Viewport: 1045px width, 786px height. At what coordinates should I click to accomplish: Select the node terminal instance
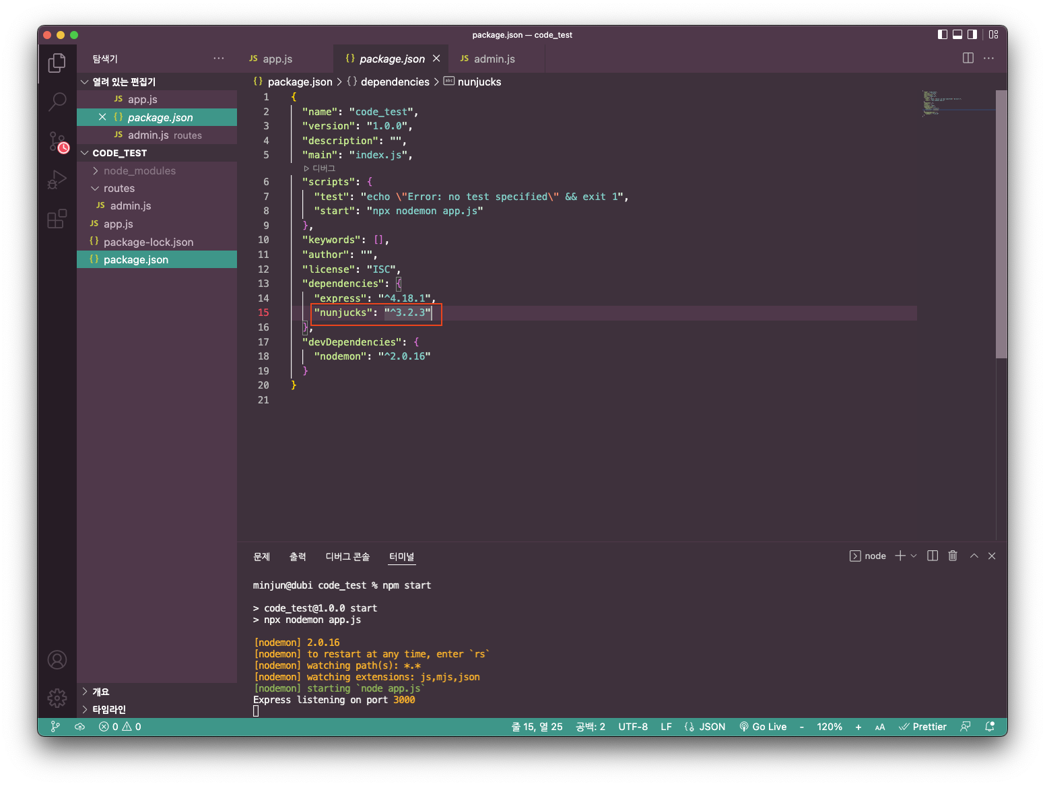click(x=868, y=556)
